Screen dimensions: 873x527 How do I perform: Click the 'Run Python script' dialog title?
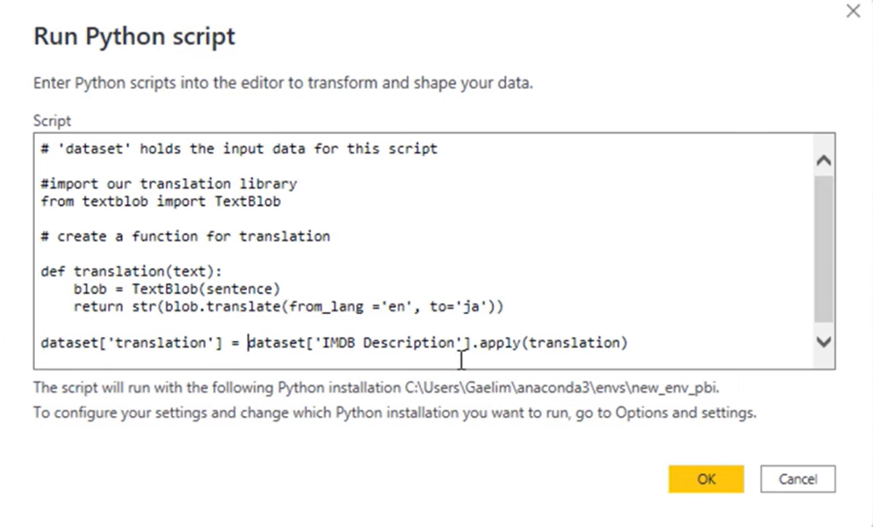click(x=134, y=37)
